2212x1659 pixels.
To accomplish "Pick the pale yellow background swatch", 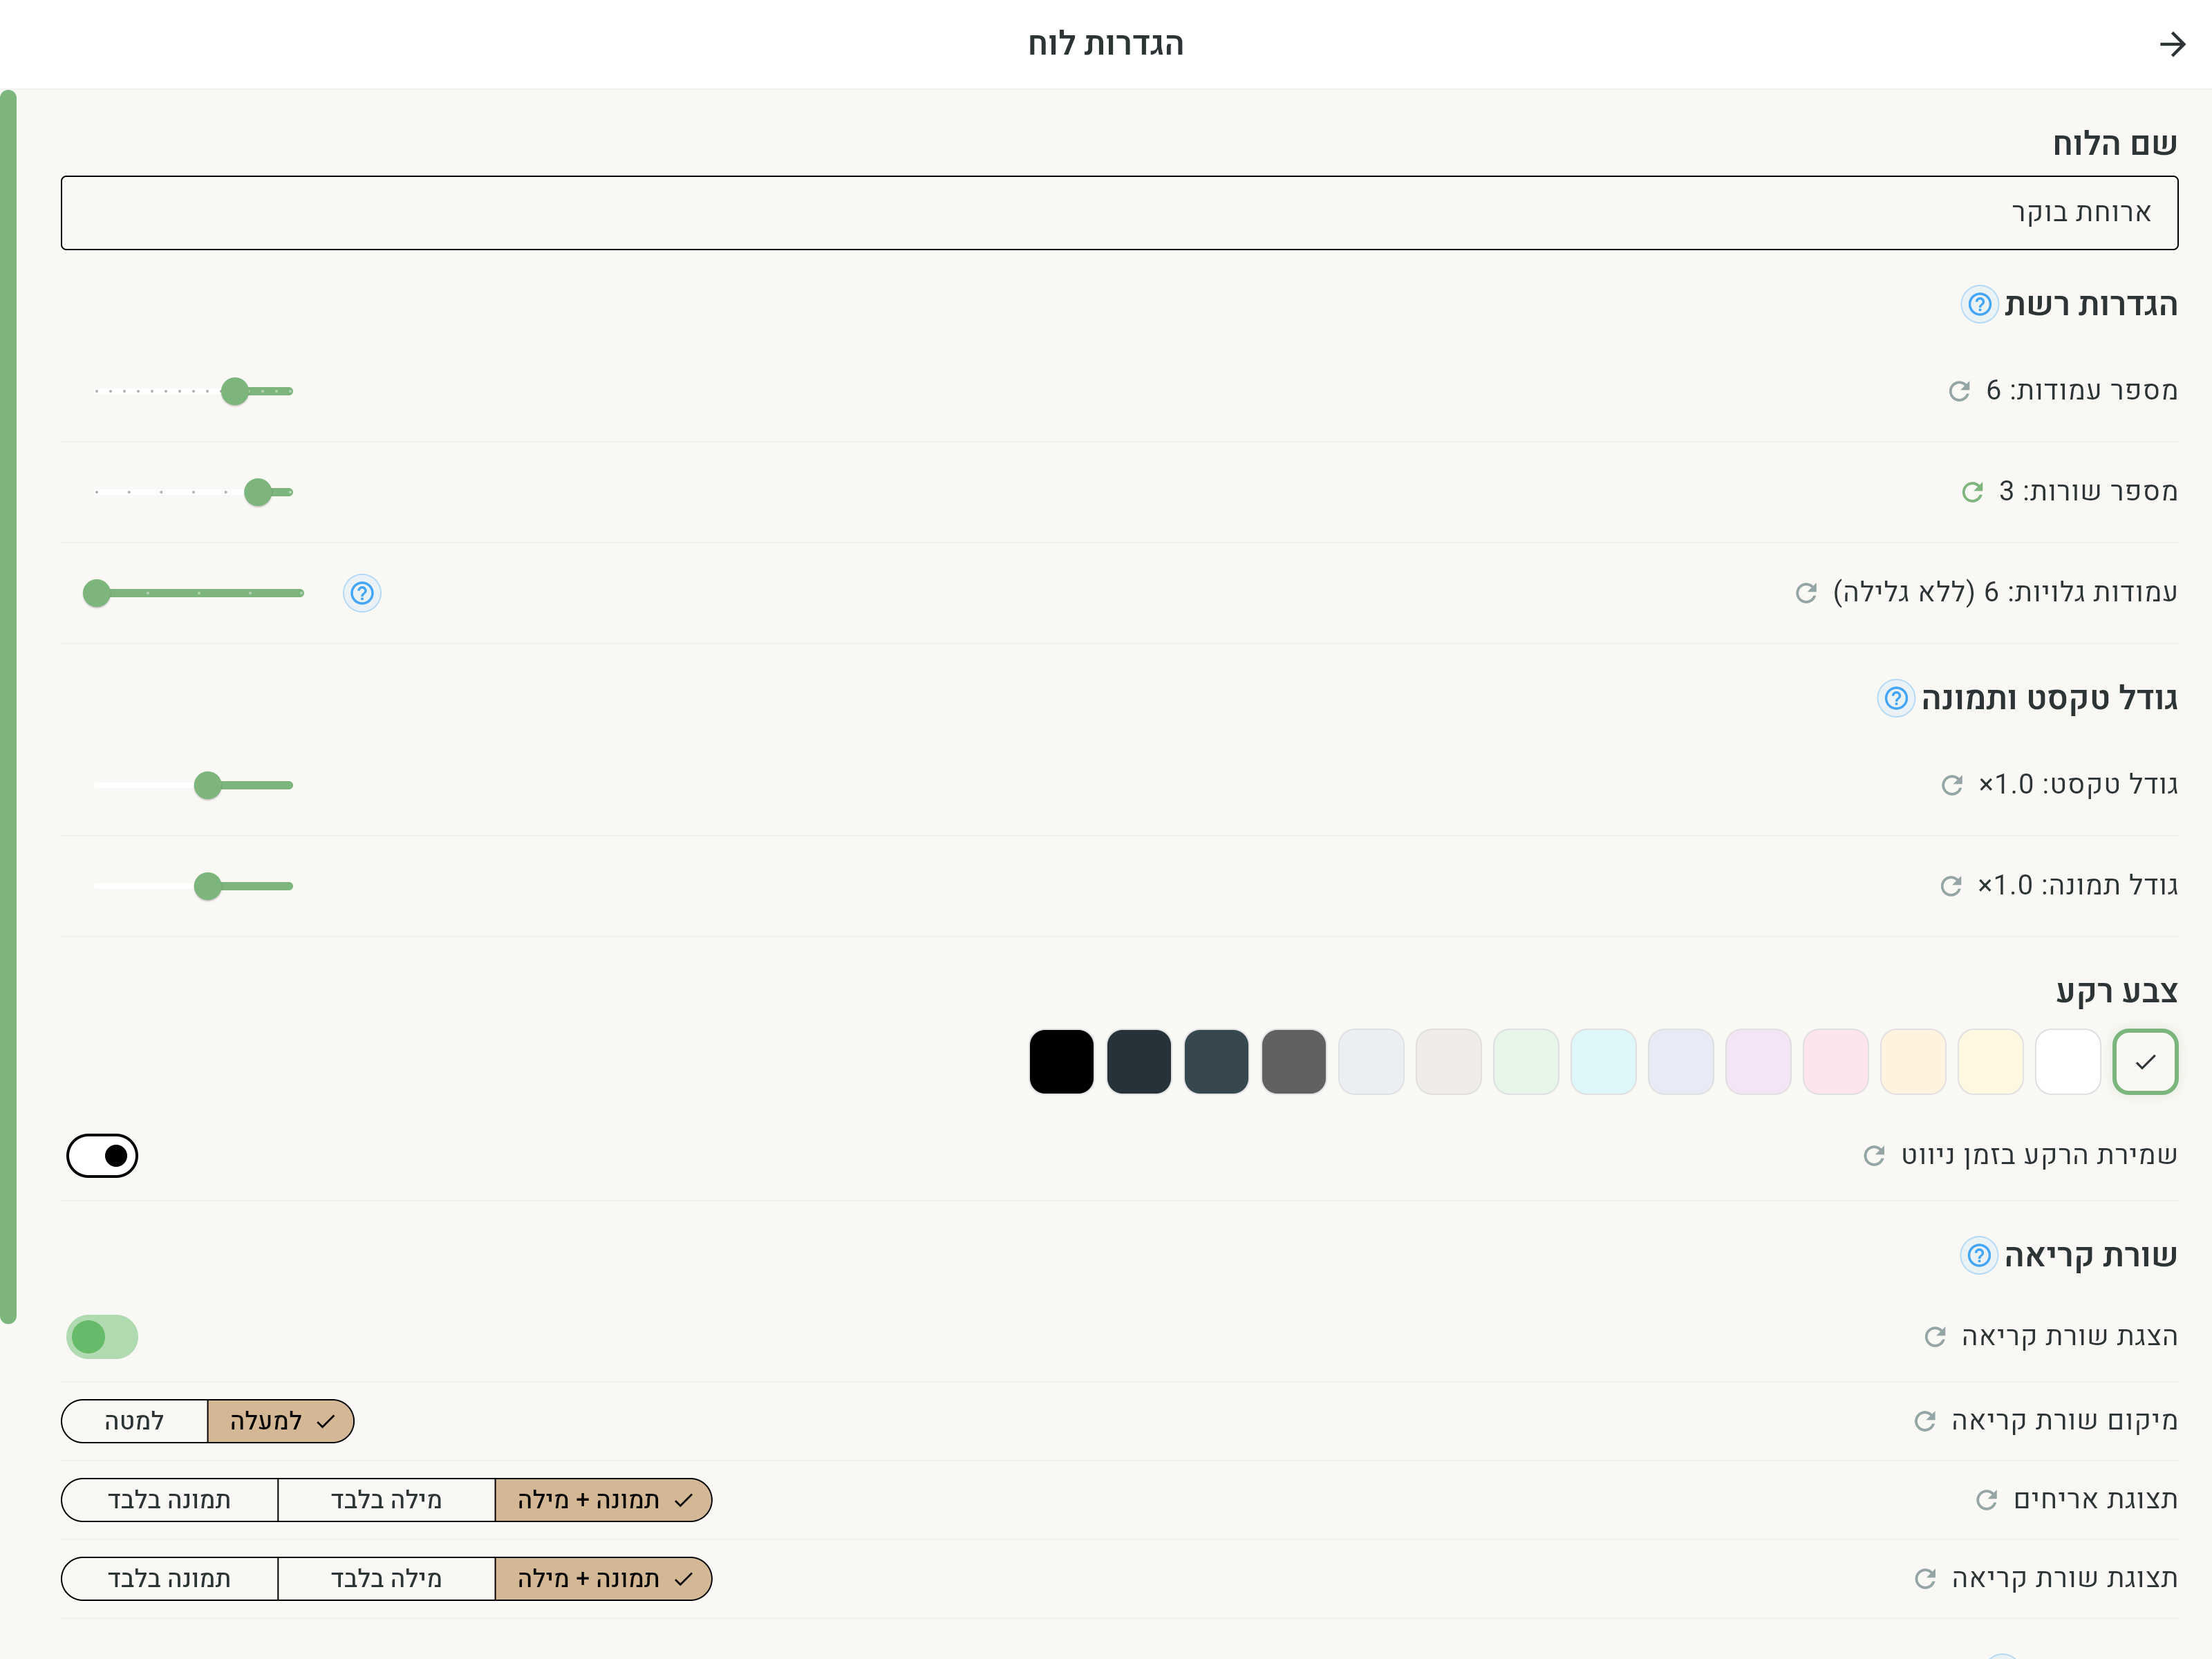I will tap(1991, 1062).
